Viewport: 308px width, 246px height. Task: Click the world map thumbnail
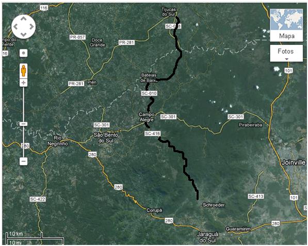(286, 20)
